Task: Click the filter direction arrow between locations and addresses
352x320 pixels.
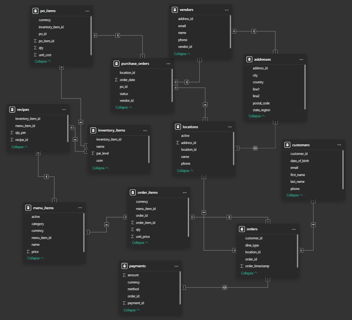Action: tap(255, 148)
